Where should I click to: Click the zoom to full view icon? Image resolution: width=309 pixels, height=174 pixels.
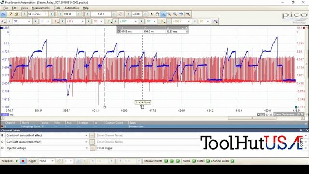pos(188,14)
